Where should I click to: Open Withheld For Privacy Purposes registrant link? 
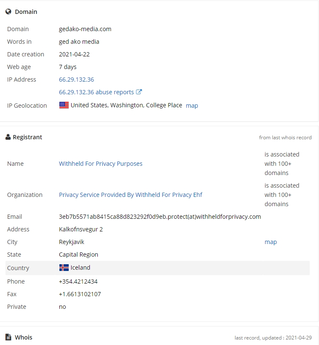101,164
